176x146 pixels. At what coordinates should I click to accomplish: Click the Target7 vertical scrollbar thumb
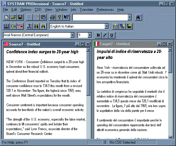170,62
